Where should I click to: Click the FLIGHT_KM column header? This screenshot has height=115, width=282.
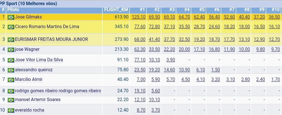[x=116, y=10]
